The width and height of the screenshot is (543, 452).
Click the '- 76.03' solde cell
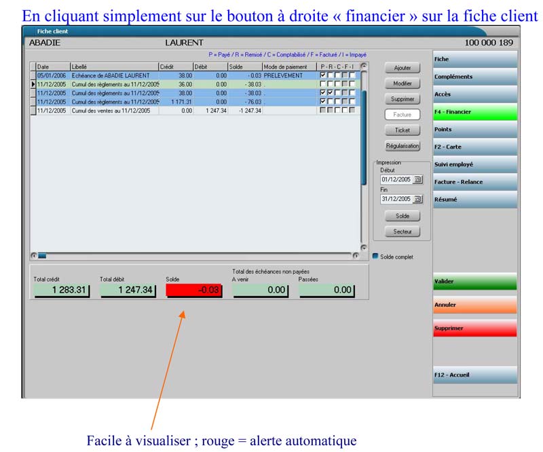[245, 102]
